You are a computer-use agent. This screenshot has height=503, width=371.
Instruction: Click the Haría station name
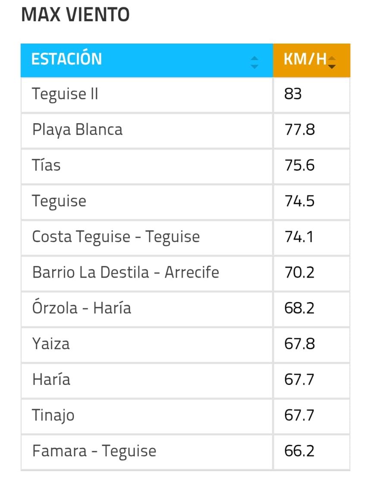[51, 380]
